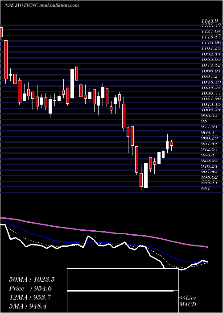Click the MACD histogram box
The height and width of the screenshot is (313, 223).
pos(123,291)
